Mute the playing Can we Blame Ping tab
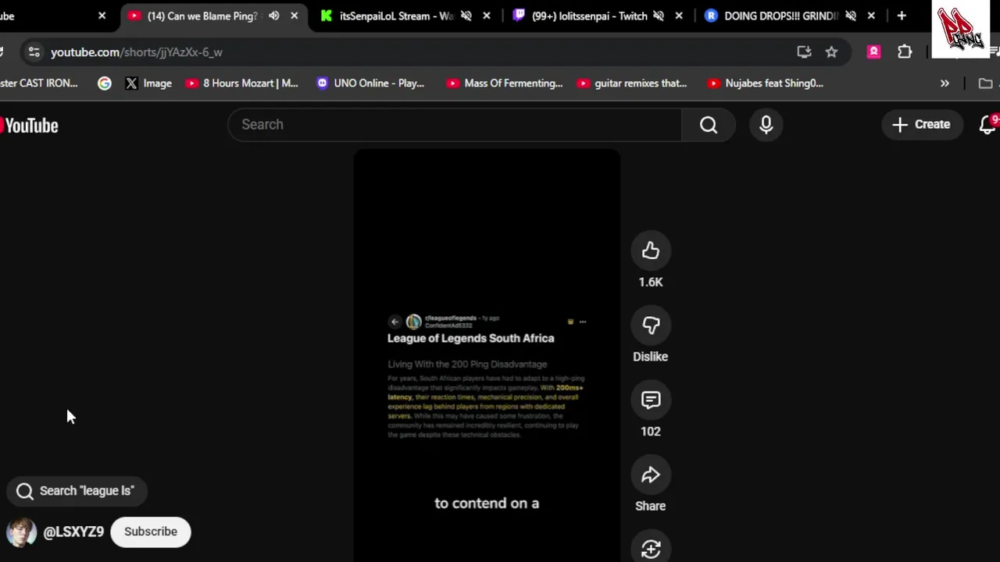Viewport: 1000px width, 562px height. [273, 16]
